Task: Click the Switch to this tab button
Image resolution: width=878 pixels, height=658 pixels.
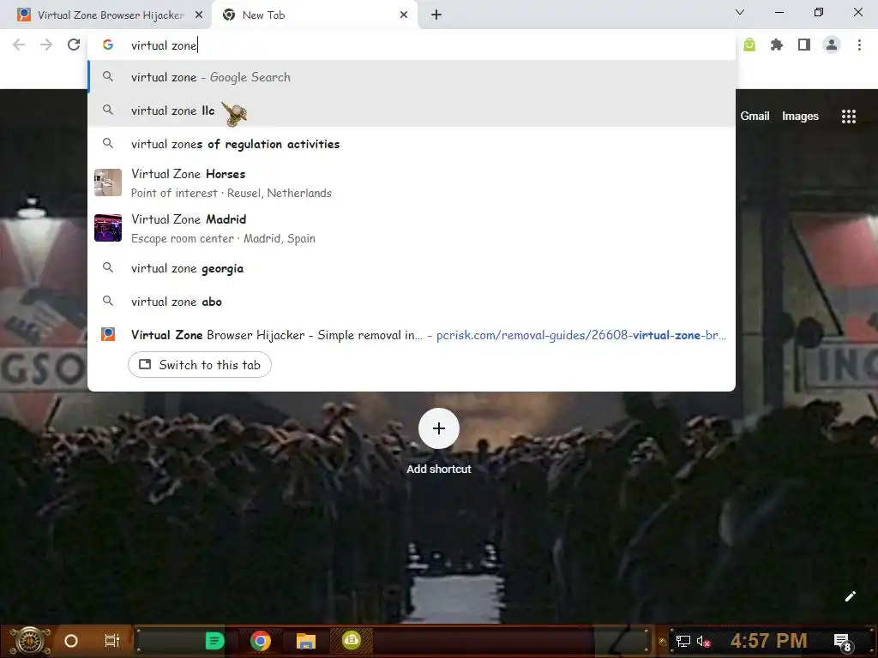Action: point(199,365)
